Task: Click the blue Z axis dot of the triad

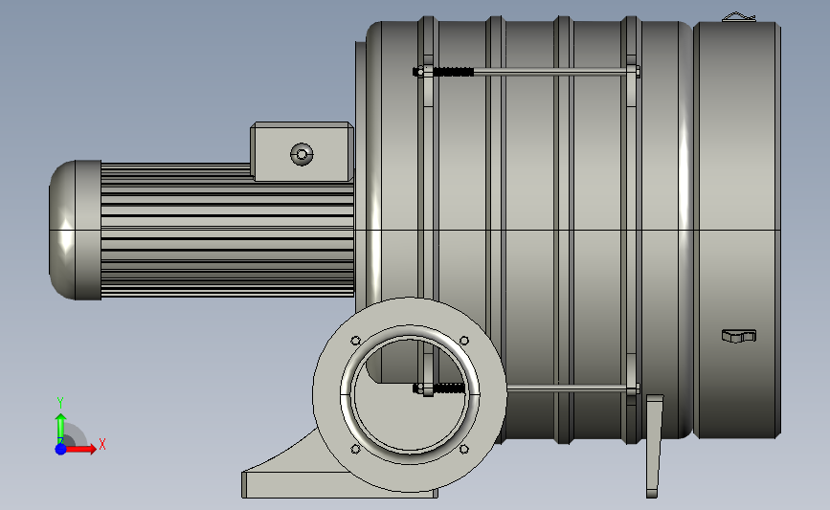Action: coord(60,449)
